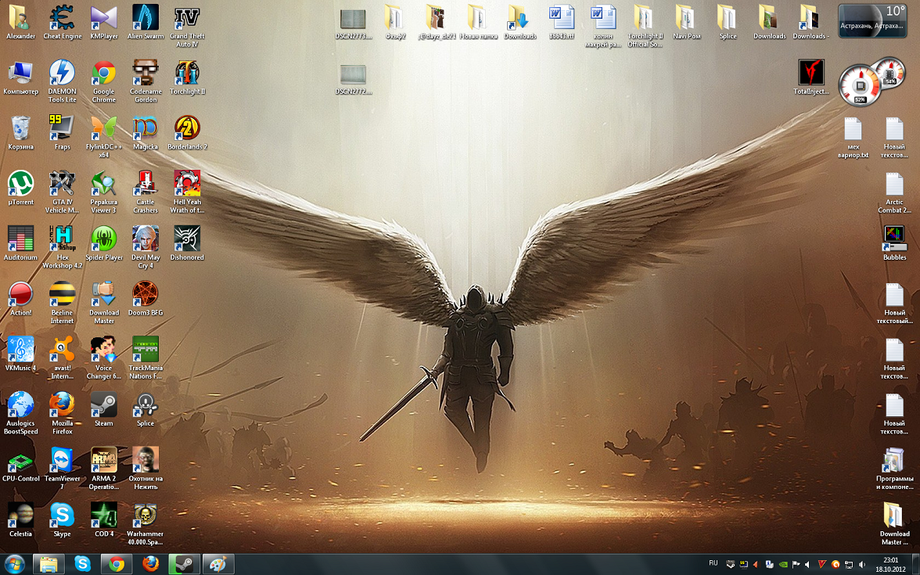This screenshot has height=575, width=920.
Task: Select the Celestia desktop icon
Action: (x=20, y=519)
